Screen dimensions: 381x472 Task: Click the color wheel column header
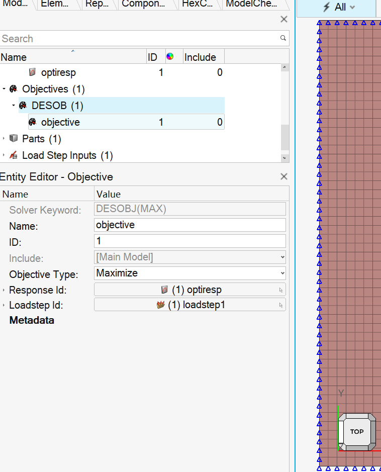pyautogui.click(x=170, y=56)
